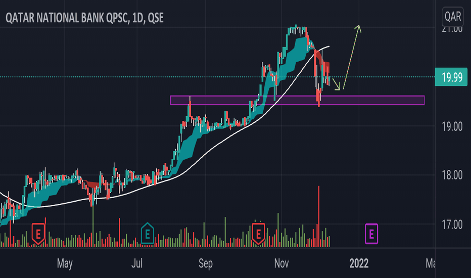Click the Sep date axis label
The width and height of the screenshot is (471, 278).
click(x=206, y=264)
